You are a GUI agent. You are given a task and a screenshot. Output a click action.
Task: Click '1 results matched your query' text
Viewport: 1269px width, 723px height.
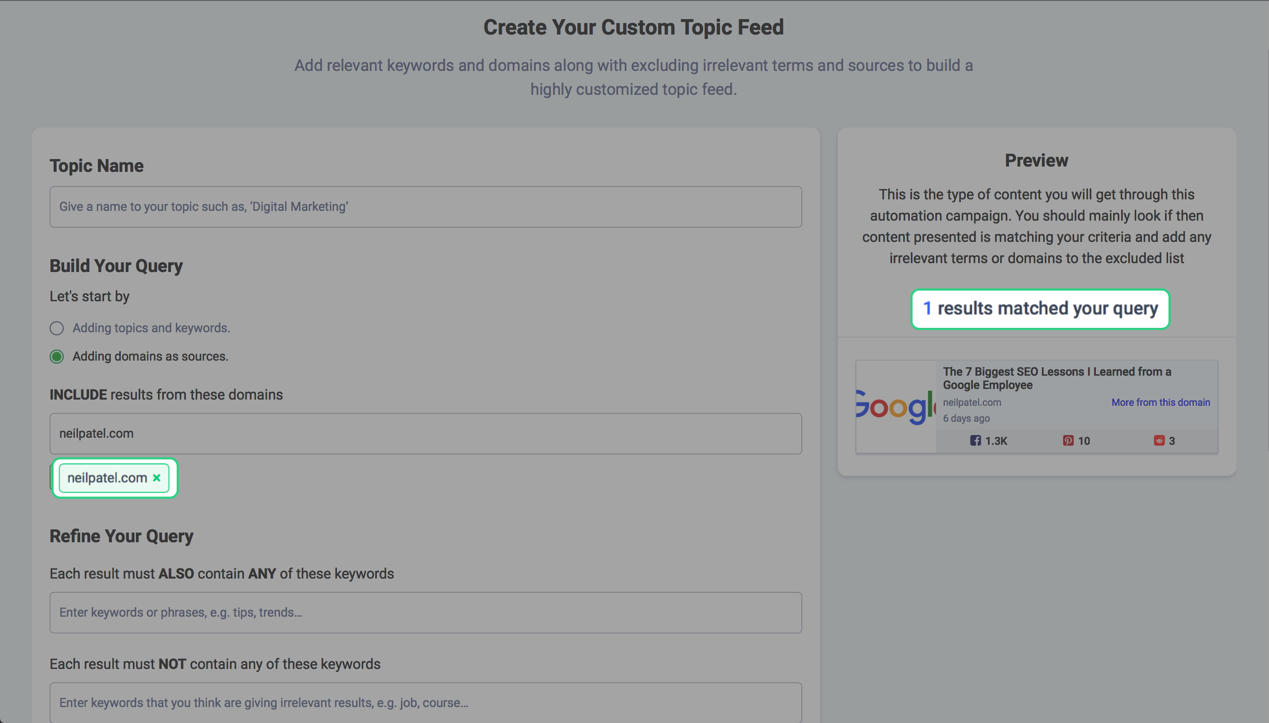pyautogui.click(x=1040, y=308)
